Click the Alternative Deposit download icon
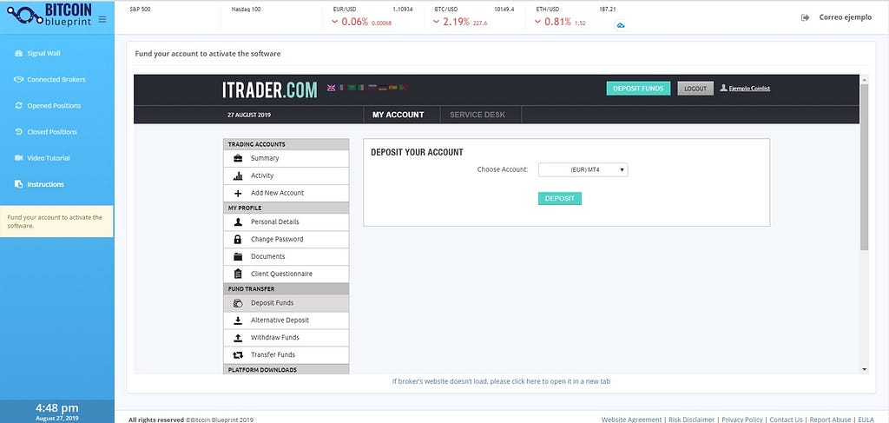889x423 pixels. pyautogui.click(x=238, y=321)
